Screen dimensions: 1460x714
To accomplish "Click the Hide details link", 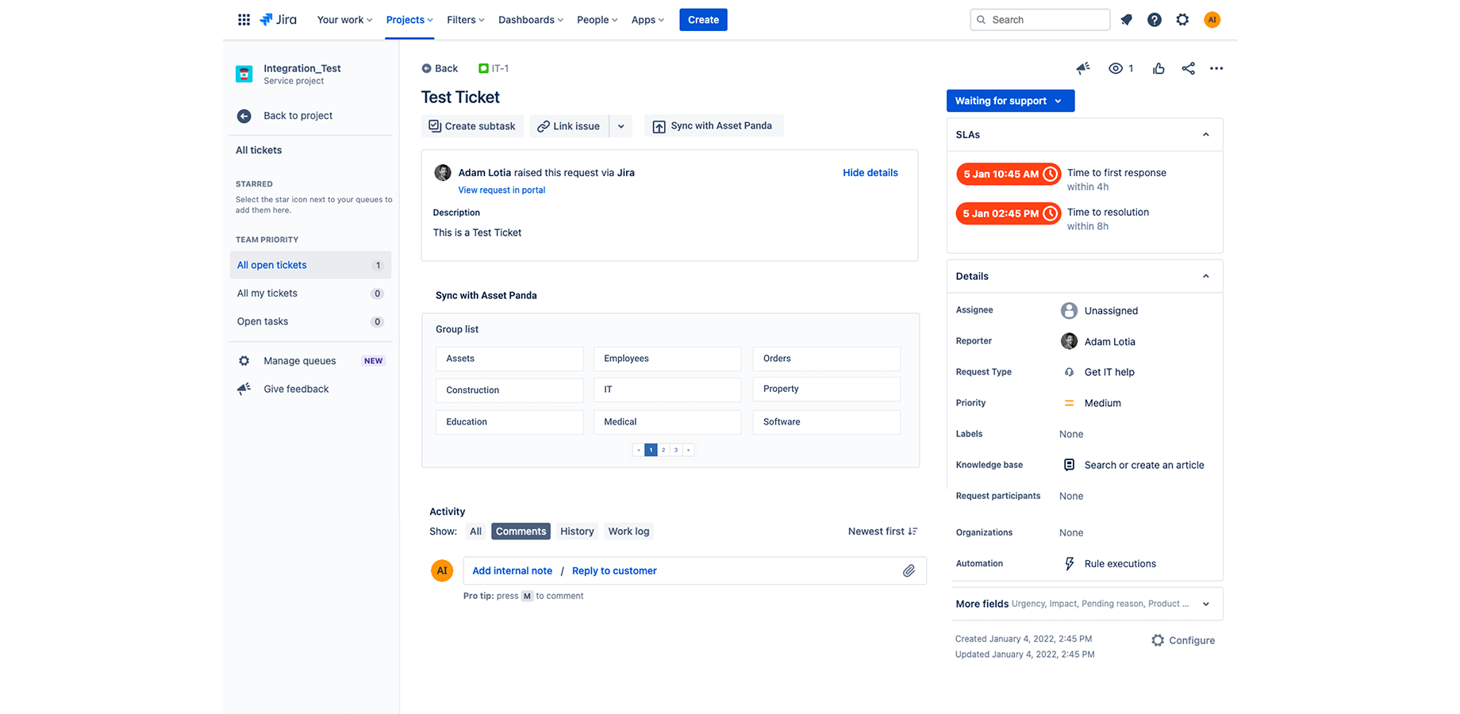I will pyautogui.click(x=870, y=172).
